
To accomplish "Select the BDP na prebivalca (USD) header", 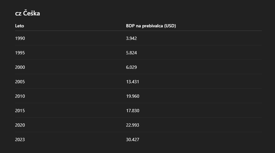I will pos(151,26).
